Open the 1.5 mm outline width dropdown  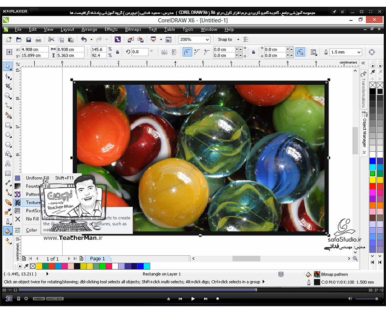tap(359, 52)
